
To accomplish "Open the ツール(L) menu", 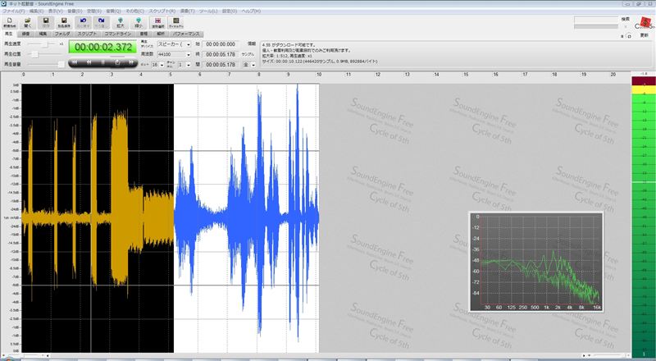I will [x=209, y=11].
